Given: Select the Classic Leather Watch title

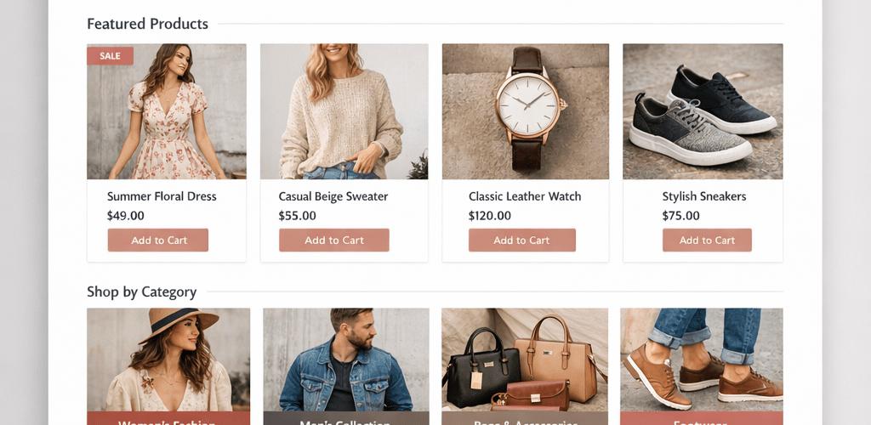Looking at the screenshot, I should tap(524, 196).
